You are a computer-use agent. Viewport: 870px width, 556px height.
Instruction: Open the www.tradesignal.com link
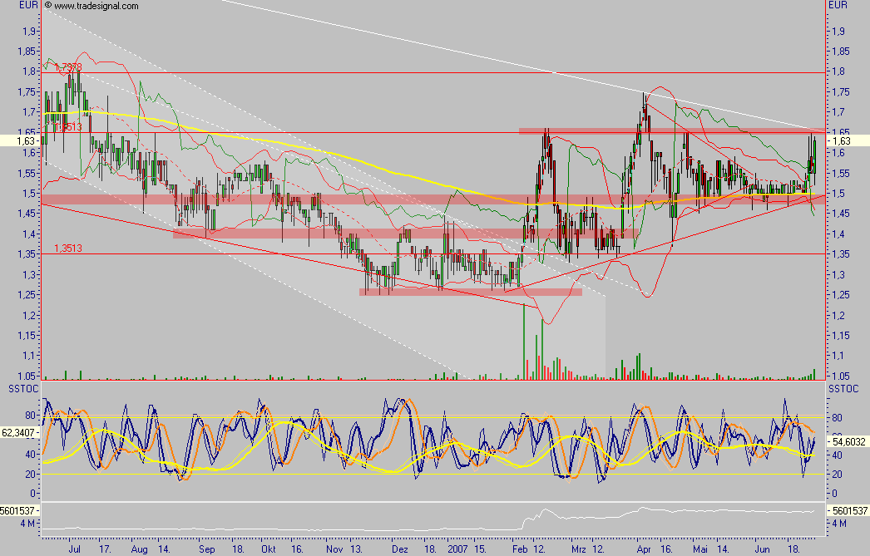[96, 6]
